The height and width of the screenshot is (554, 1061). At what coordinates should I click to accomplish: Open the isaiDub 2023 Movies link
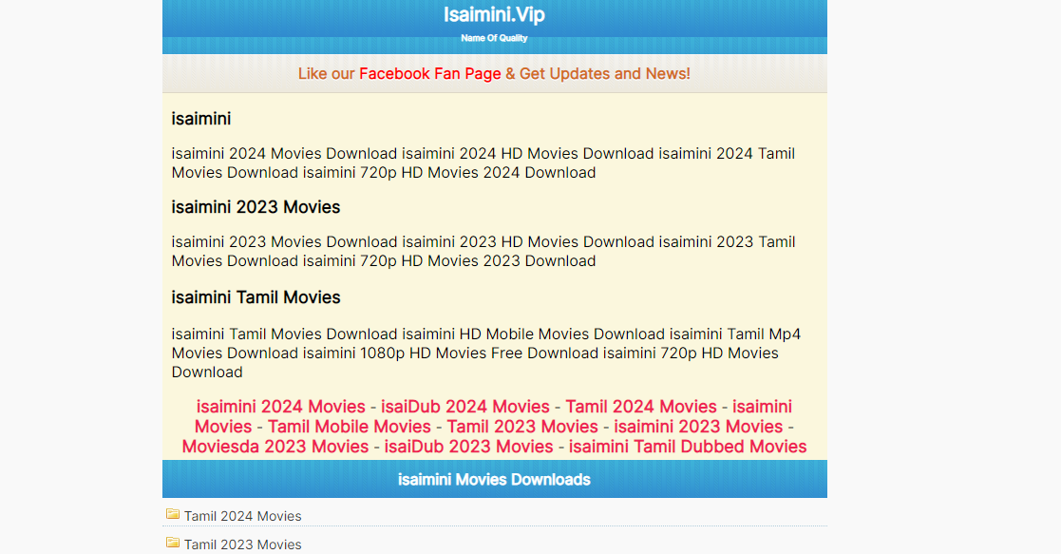point(469,447)
